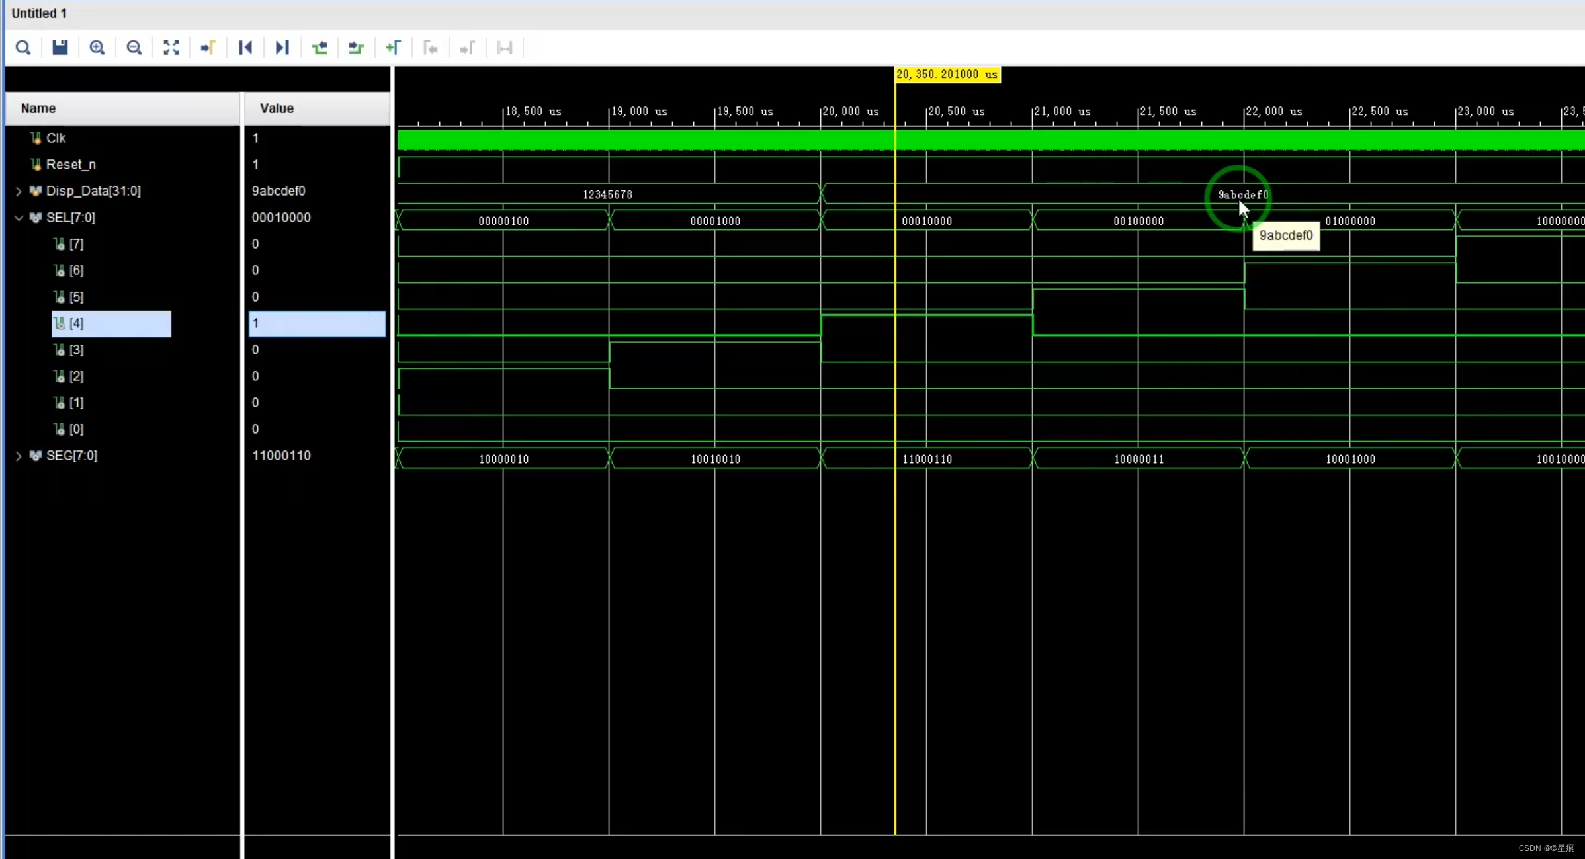This screenshot has height=859, width=1585.
Task: Click SEG waveform segment 10000011
Action: (1138, 459)
